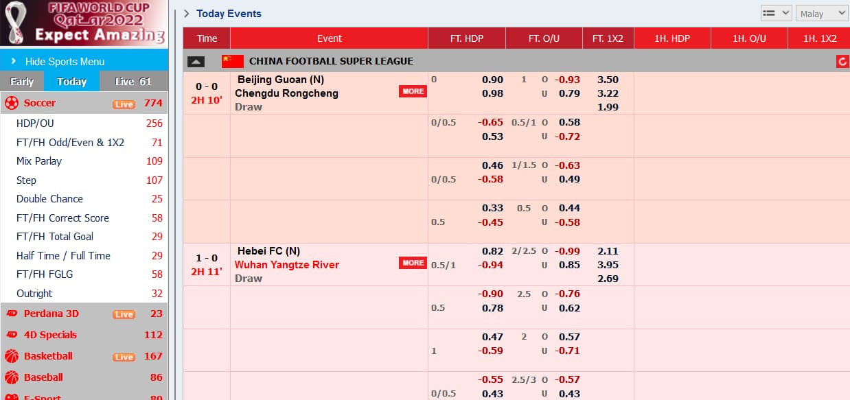Hide Sports Menu using chevron toggle

(14, 61)
